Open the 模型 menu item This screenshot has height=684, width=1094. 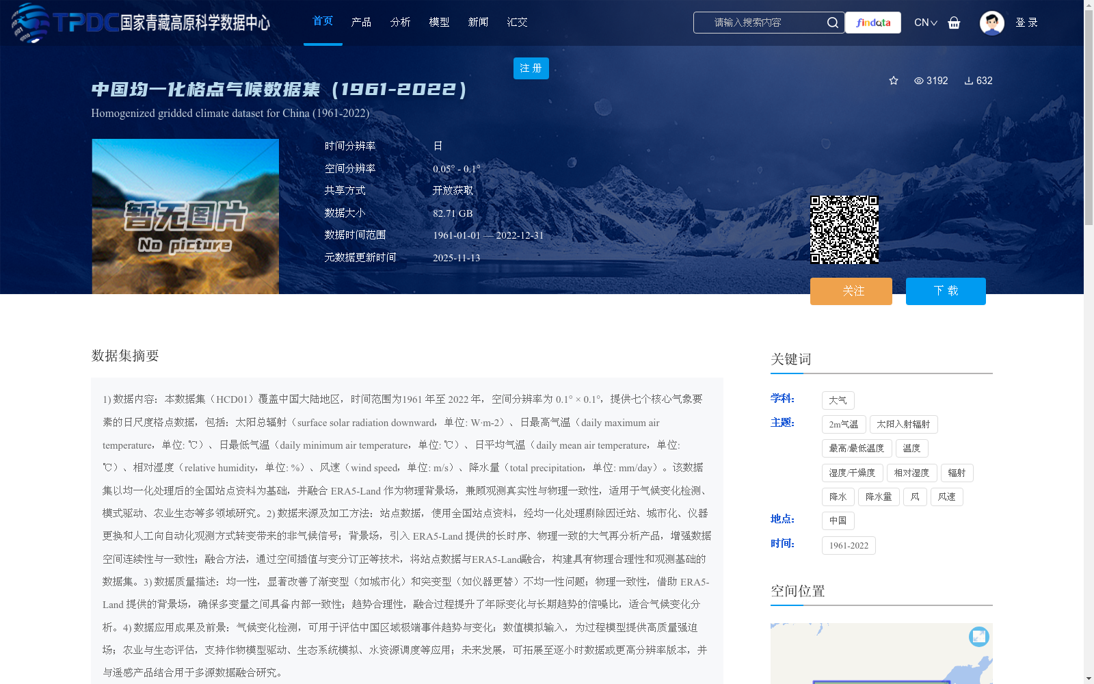coord(439,22)
